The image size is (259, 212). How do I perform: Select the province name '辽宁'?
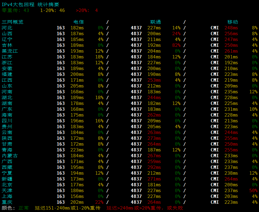pyautogui.click(x=7, y=39)
